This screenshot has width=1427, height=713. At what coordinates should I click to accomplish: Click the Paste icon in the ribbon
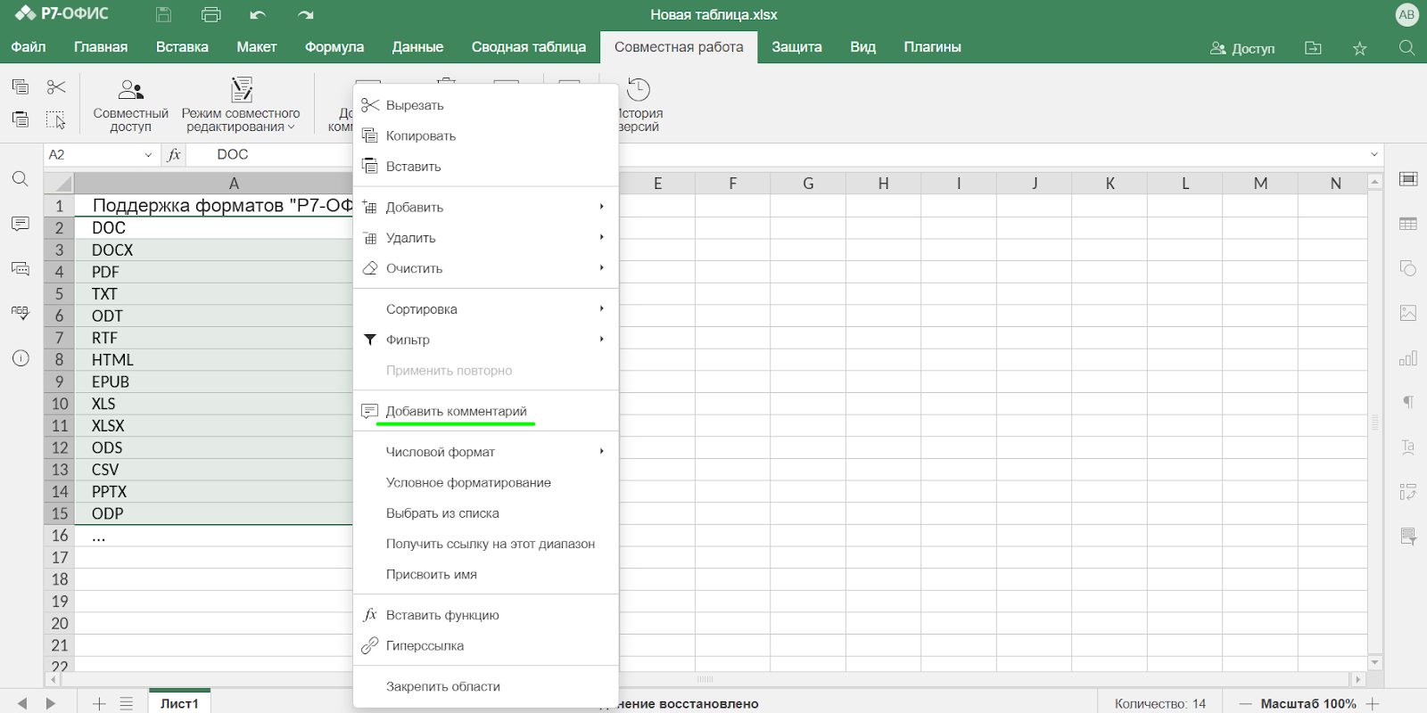[21, 119]
